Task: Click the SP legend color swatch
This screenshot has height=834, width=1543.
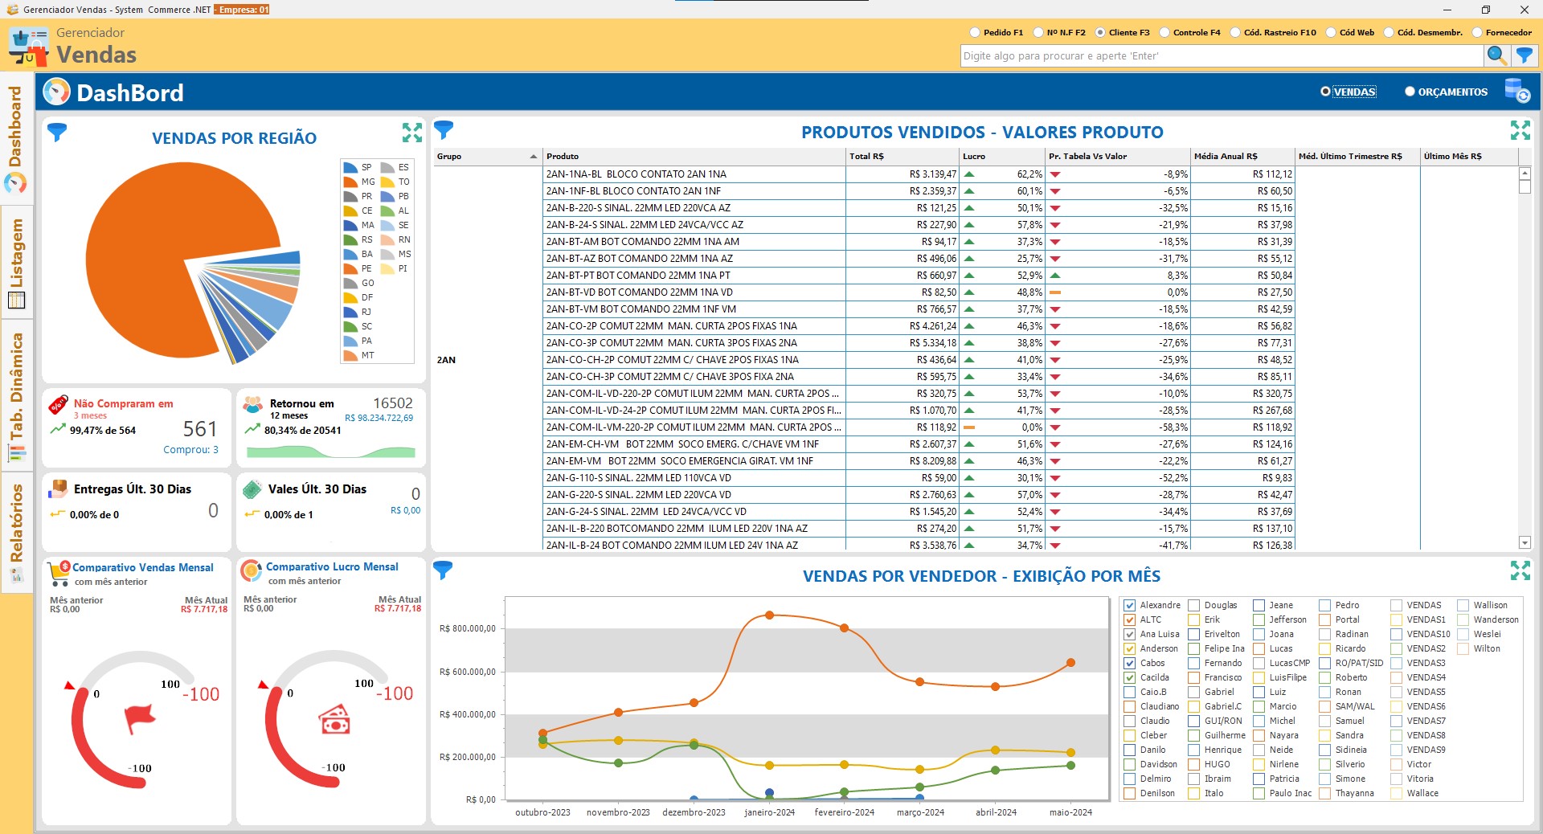Action: point(350,167)
